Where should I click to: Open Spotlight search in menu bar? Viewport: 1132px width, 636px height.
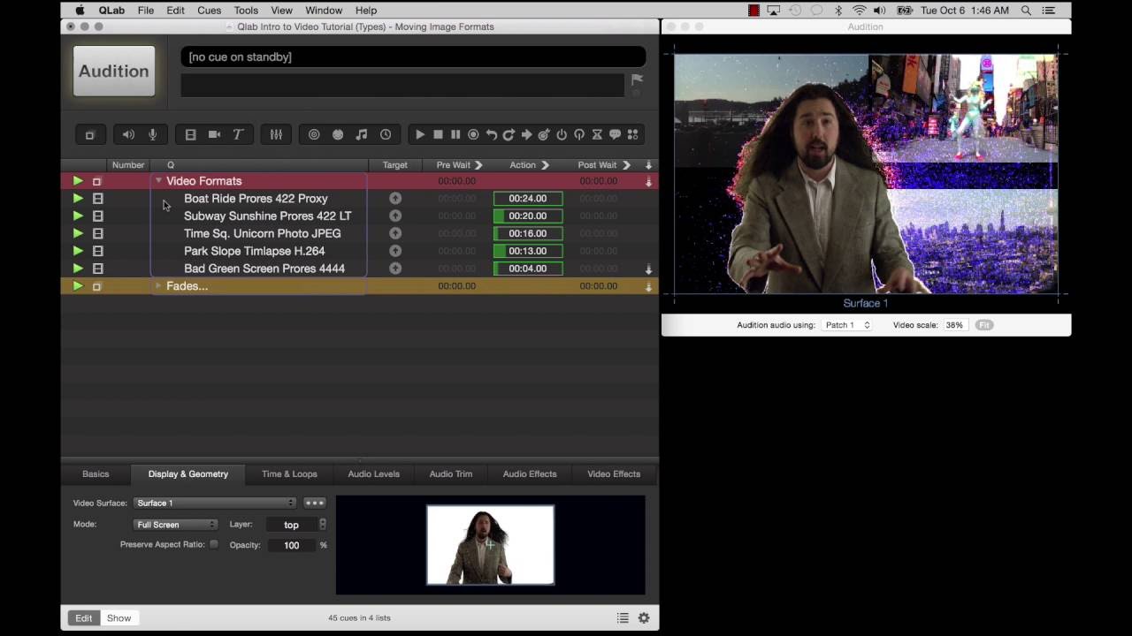(x=1026, y=11)
